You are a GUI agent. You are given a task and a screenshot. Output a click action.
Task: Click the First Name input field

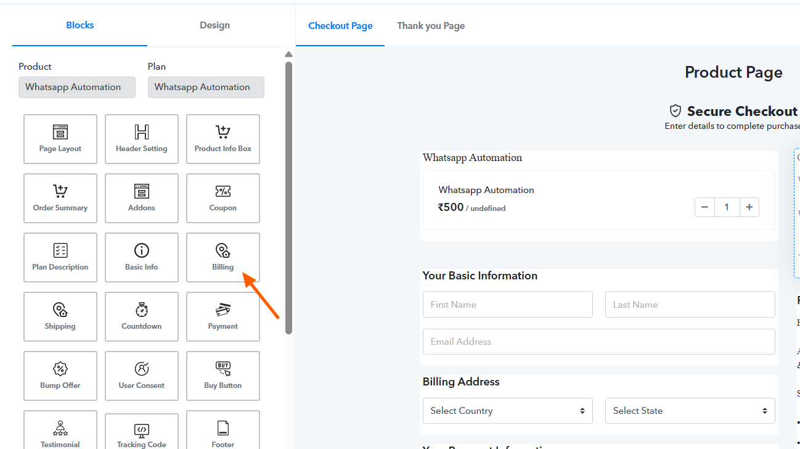507,305
